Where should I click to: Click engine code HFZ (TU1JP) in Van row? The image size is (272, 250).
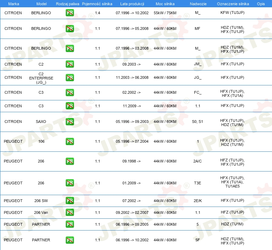coord(232,212)
